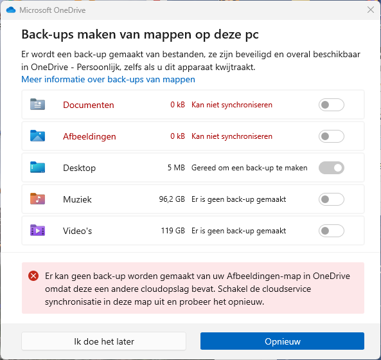This screenshot has height=360, width=381.
Task: Click the OneDrive cloud icon in title bar
Action: tap(11, 10)
